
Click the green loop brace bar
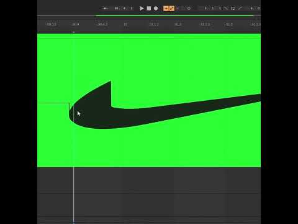174,16
